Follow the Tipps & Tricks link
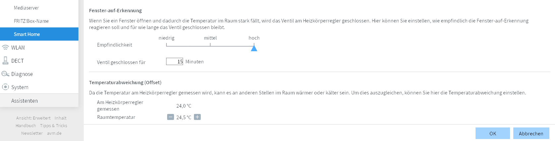This screenshot has height=141, width=555. pos(54,126)
